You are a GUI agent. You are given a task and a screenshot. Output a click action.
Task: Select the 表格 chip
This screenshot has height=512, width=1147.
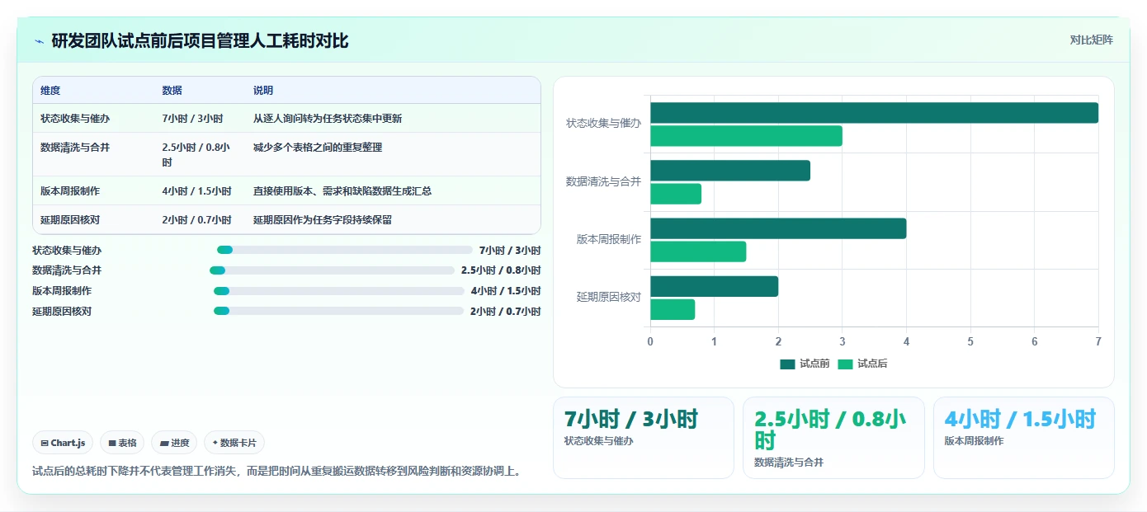122,443
